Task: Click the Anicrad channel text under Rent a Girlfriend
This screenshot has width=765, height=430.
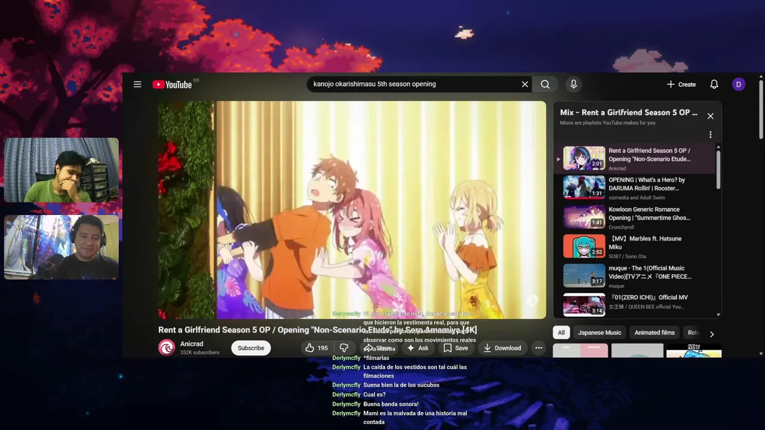Action: 617,168
